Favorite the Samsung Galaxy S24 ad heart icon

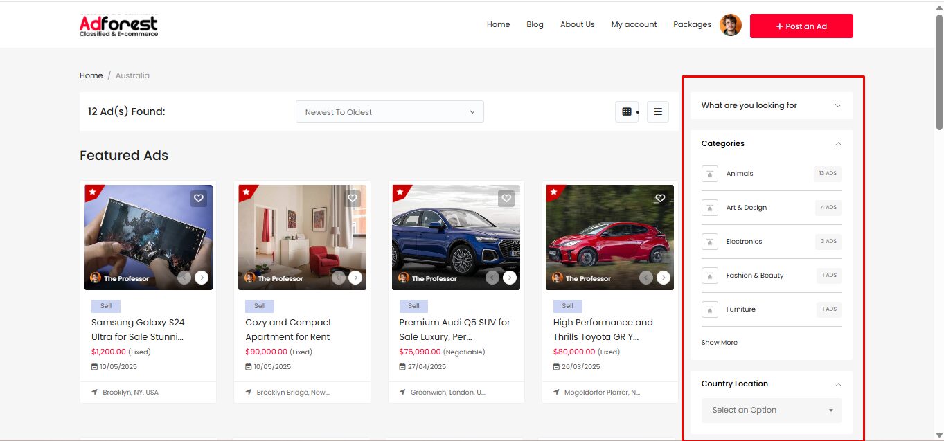(x=199, y=199)
